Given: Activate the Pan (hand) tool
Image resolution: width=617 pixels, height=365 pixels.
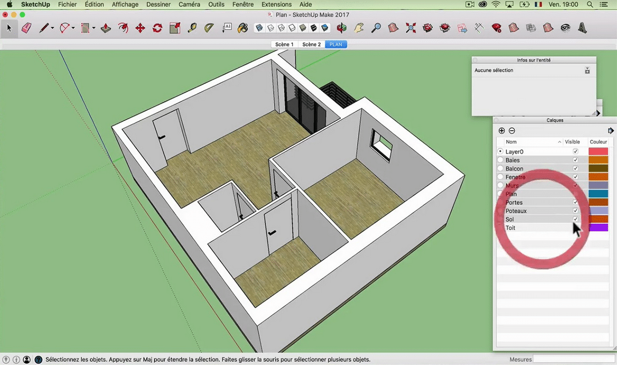Looking at the screenshot, I should pyautogui.click(x=357, y=27).
